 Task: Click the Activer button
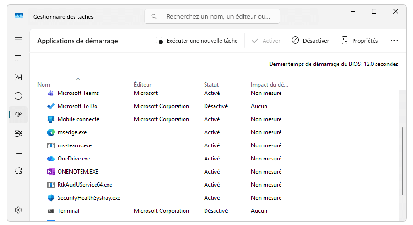tap(266, 41)
